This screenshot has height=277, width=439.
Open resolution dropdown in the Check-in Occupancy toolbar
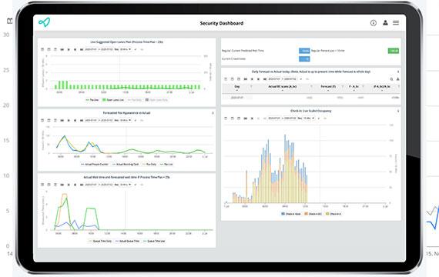pos(309,118)
